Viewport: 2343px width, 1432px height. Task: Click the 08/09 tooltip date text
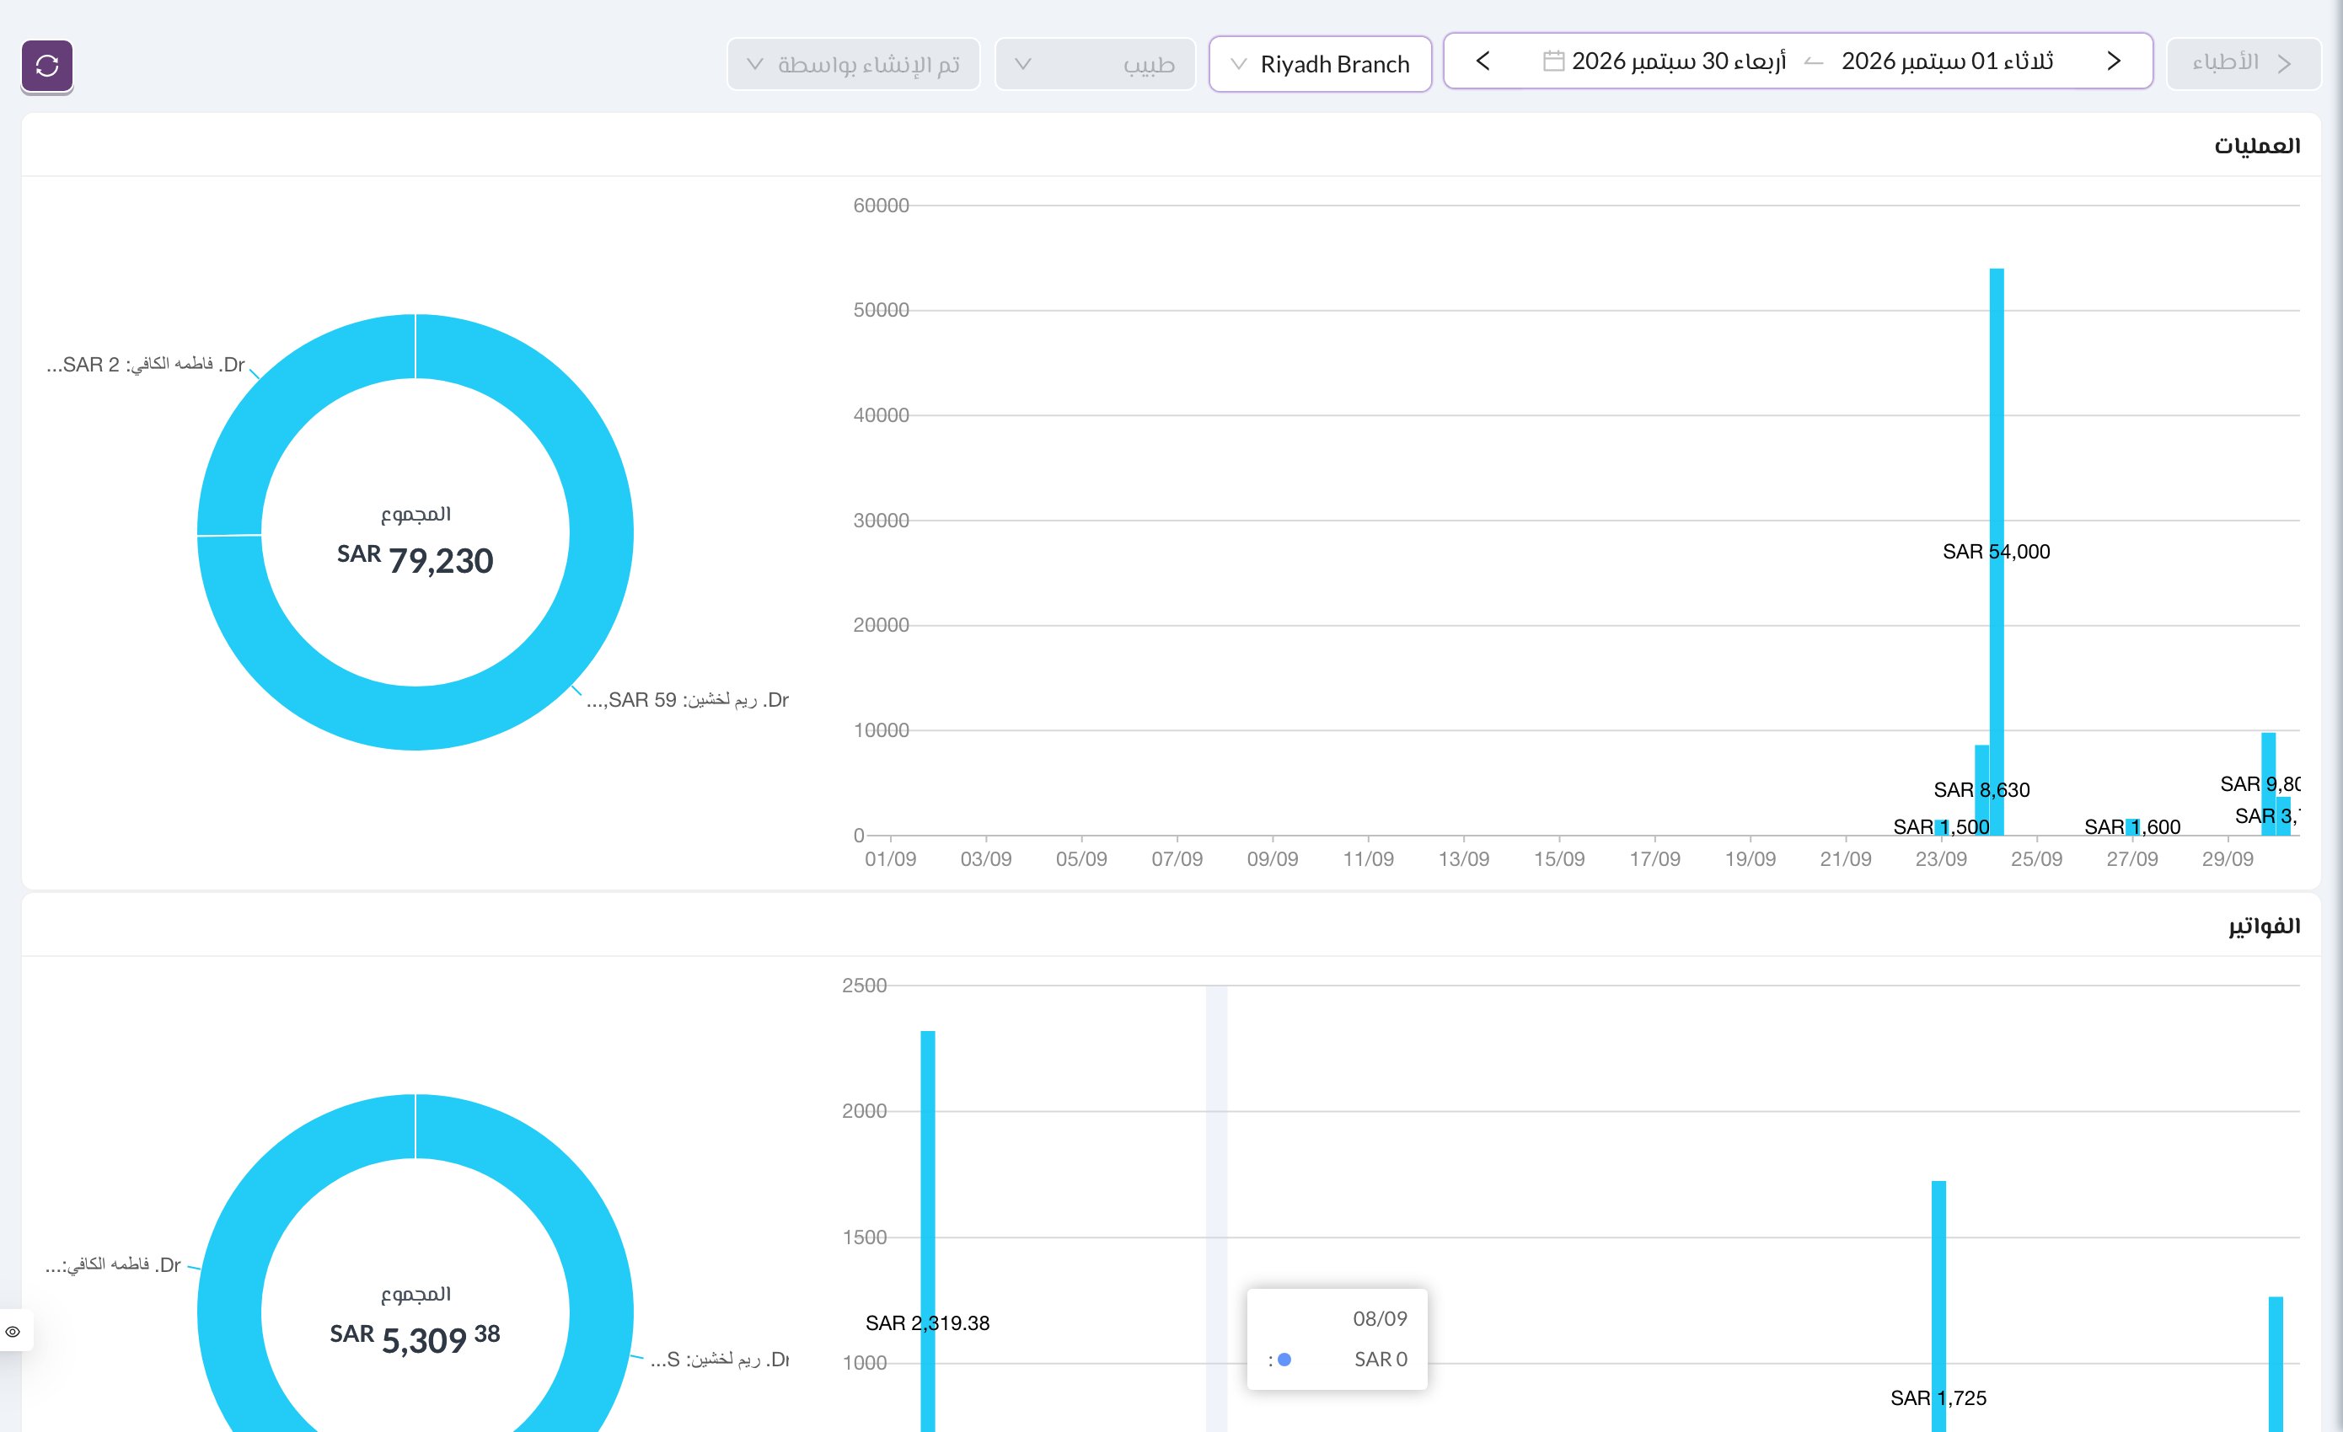(1380, 1319)
